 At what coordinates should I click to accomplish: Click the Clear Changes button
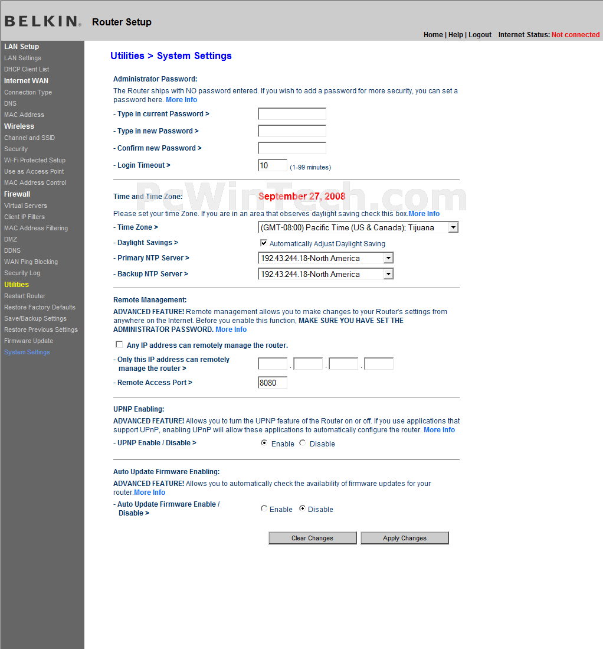[312, 537]
